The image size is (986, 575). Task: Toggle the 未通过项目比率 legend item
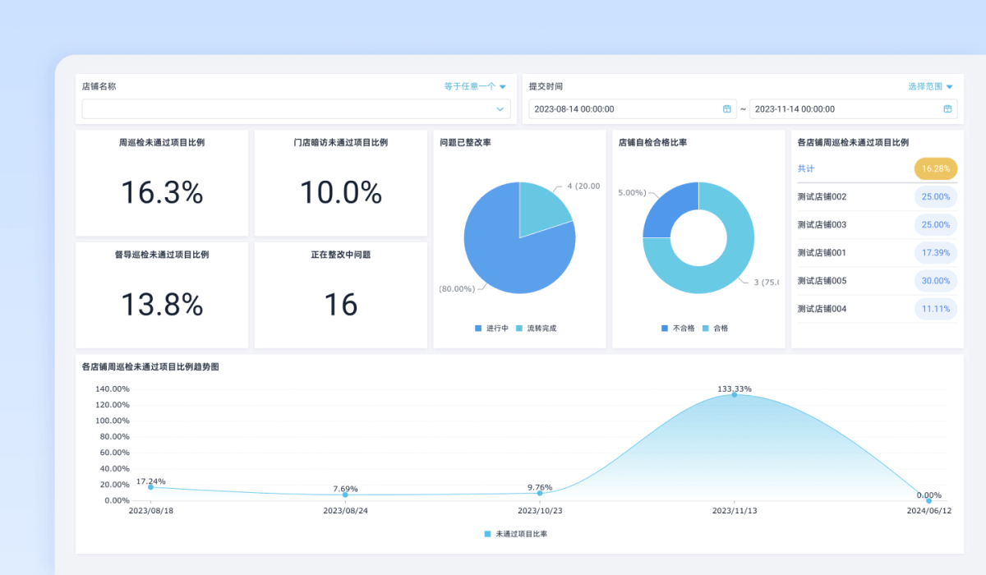[x=516, y=534]
